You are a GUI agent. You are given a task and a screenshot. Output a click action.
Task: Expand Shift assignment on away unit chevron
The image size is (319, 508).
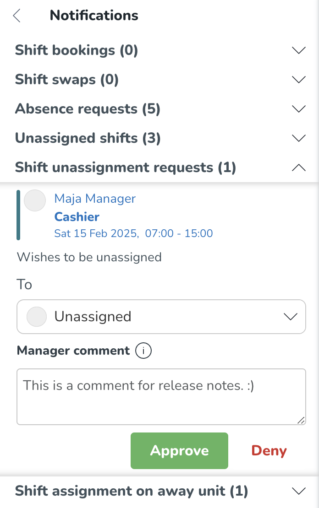(x=298, y=491)
